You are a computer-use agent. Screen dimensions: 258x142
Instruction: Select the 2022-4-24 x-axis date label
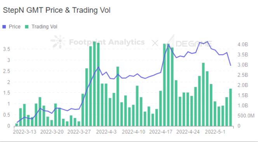tap(188, 132)
